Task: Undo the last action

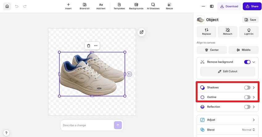Action: pyautogui.click(x=17, y=6)
